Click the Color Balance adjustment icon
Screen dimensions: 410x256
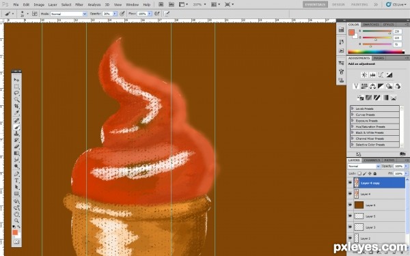coord(372,86)
